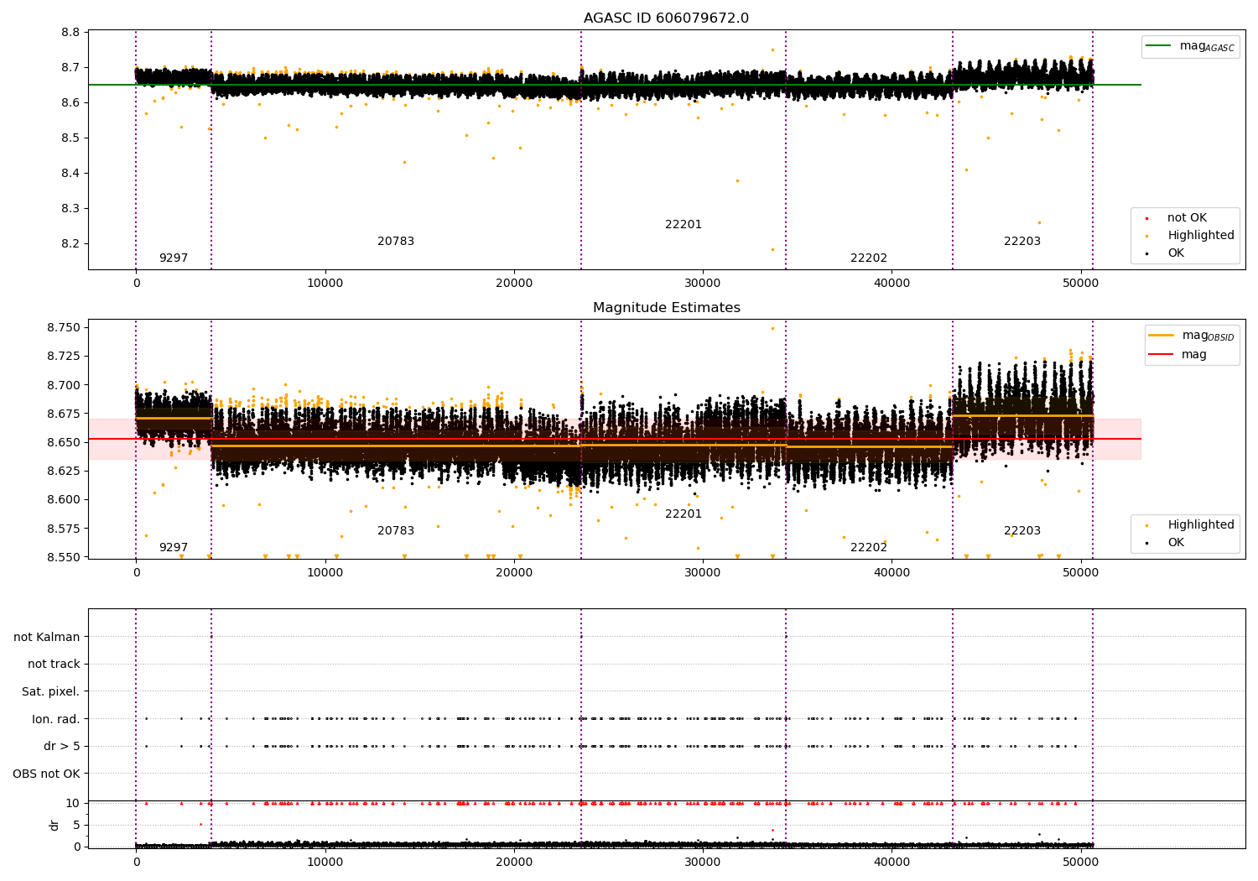Click y-axis tick 8.750 in middle plot

(x=64, y=328)
